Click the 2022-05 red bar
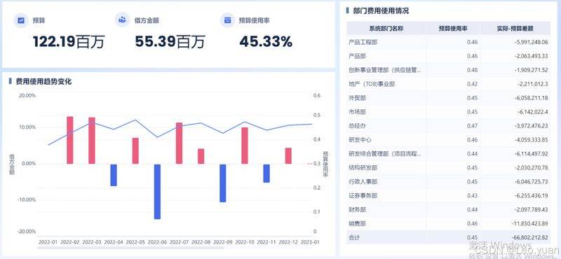 pos(135,150)
